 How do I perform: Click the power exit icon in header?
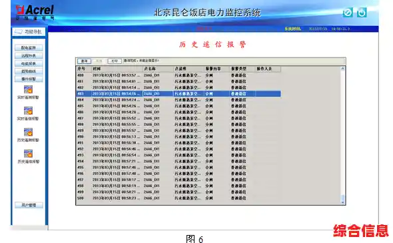[x=362, y=12]
